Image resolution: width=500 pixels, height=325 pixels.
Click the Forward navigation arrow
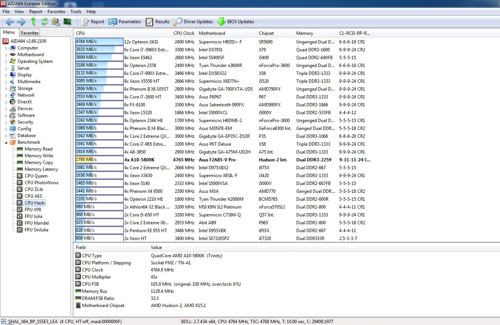coord(21,22)
